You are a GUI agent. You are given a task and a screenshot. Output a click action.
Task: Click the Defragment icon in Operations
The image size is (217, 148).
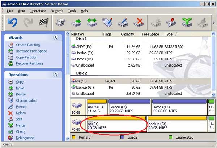(x=10, y=138)
